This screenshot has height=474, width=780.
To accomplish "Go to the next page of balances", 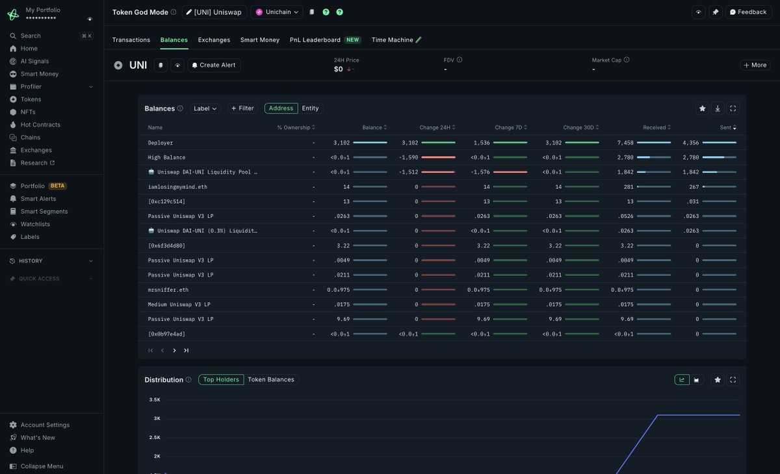I will (x=174, y=351).
